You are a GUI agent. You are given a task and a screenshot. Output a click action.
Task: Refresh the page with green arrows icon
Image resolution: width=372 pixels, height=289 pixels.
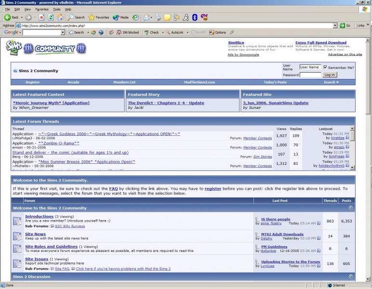[51, 17]
